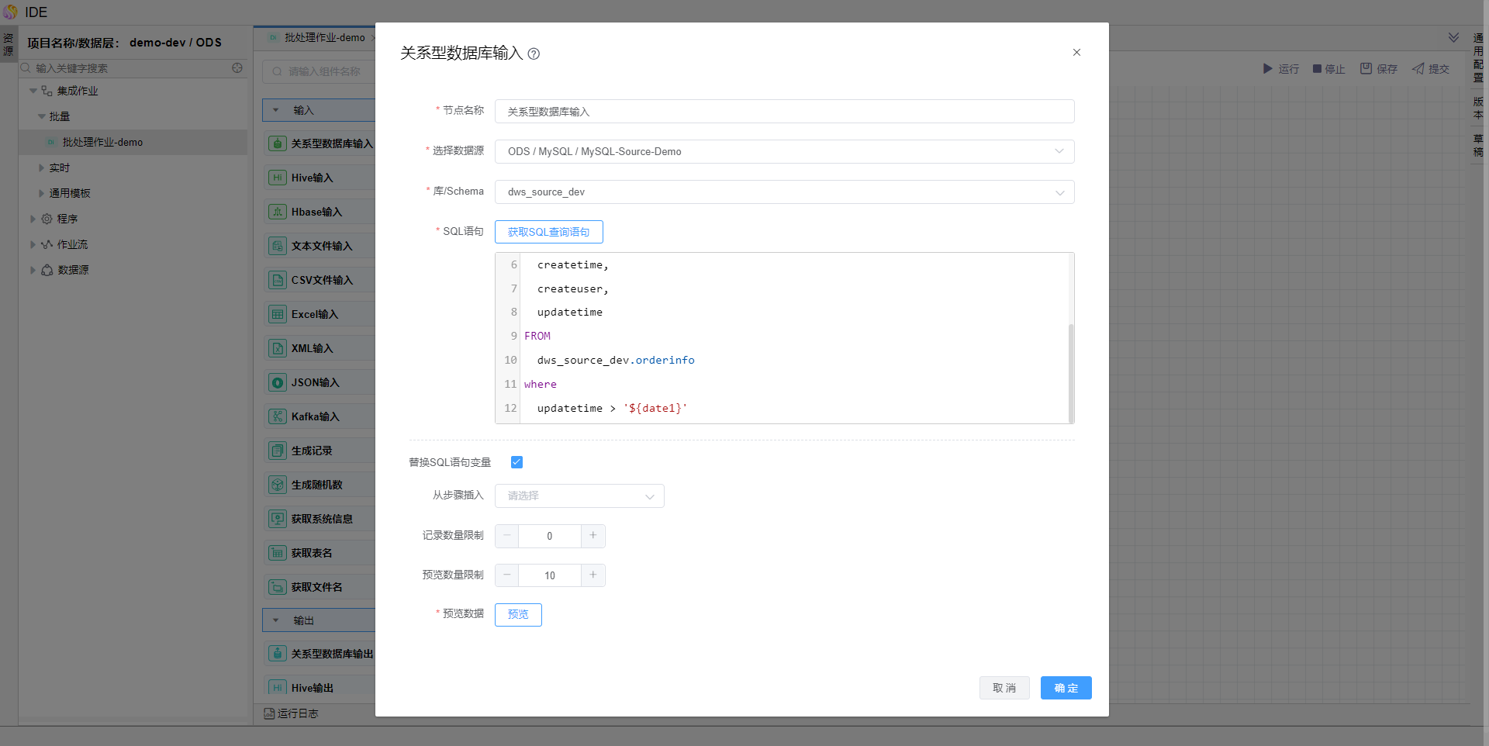Image resolution: width=1489 pixels, height=746 pixels.
Task: Click the 节点名称 input field
Action: tap(784, 112)
